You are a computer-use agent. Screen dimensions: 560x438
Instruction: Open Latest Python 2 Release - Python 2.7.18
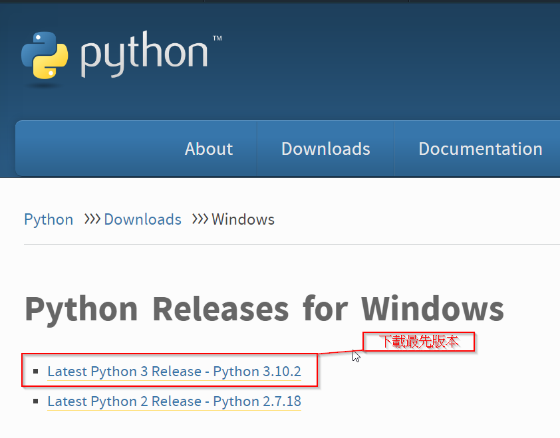pyautogui.click(x=174, y=401)
